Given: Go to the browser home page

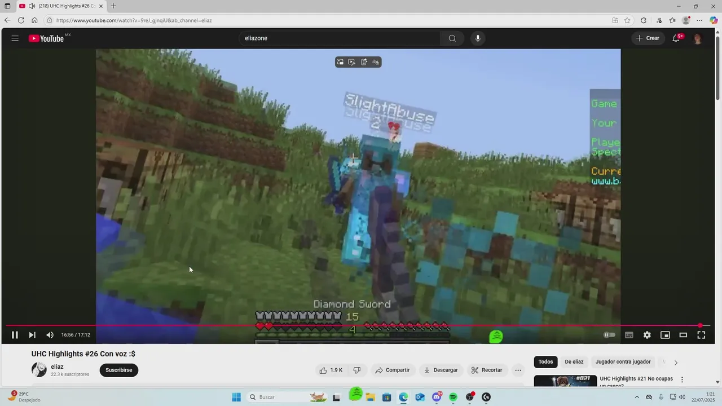Looking at the screenshot, I should 34,20.
